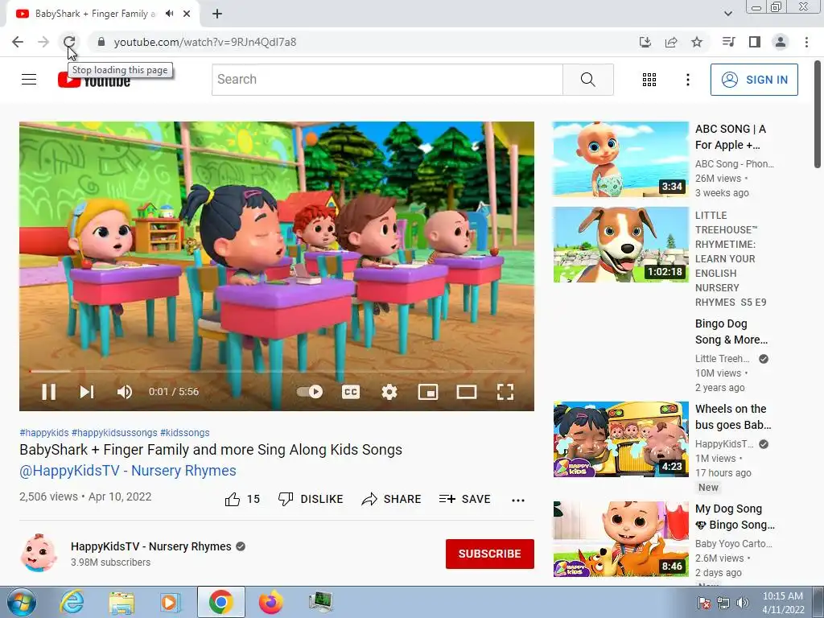Click the page vertical scrollbar
The width and height of the screenshot is (824, 618).
(x=818, y=114)
